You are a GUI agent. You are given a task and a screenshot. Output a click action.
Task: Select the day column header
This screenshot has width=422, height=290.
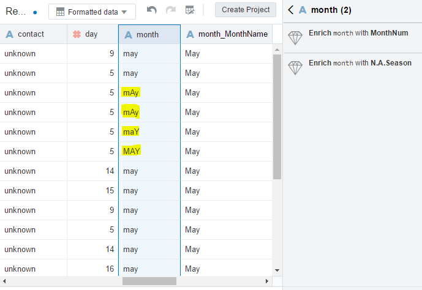(x=92, y=34)
